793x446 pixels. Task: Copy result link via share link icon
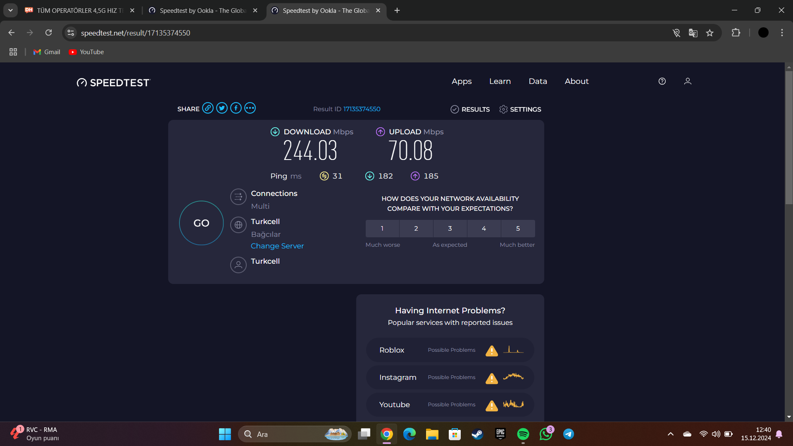(x=208, y=108)
